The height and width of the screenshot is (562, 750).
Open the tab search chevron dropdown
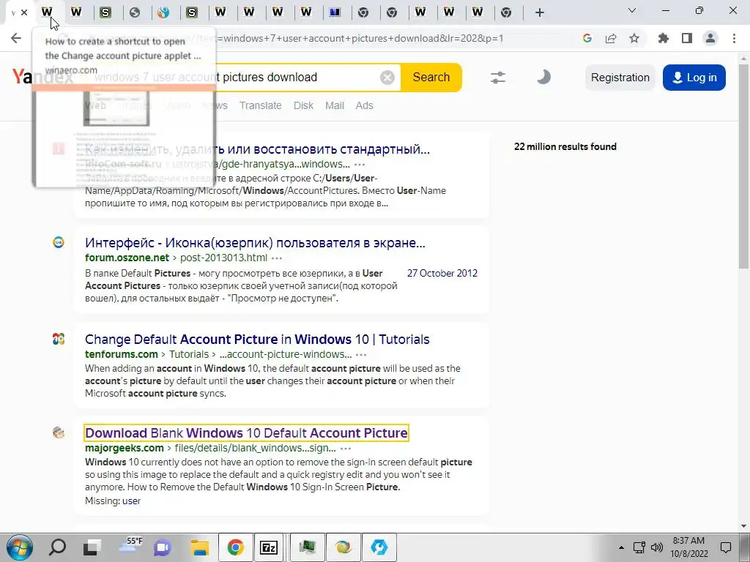point(632,10)
